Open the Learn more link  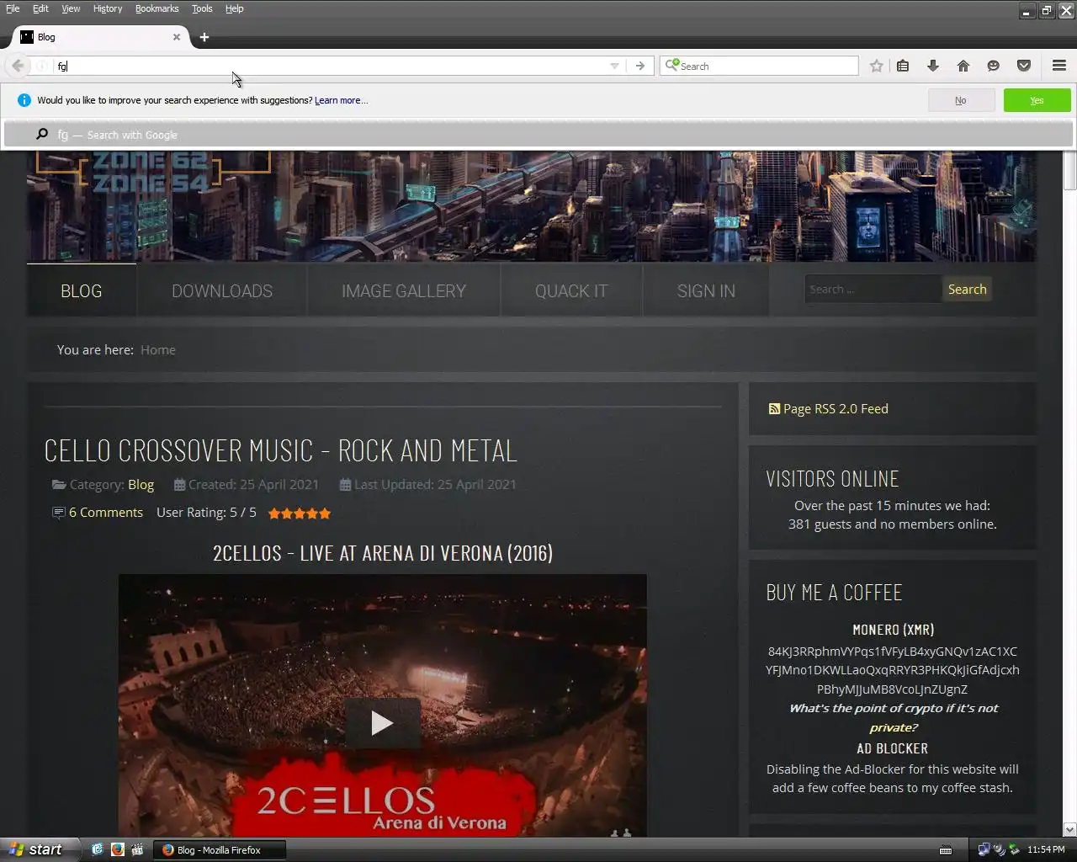341,100
